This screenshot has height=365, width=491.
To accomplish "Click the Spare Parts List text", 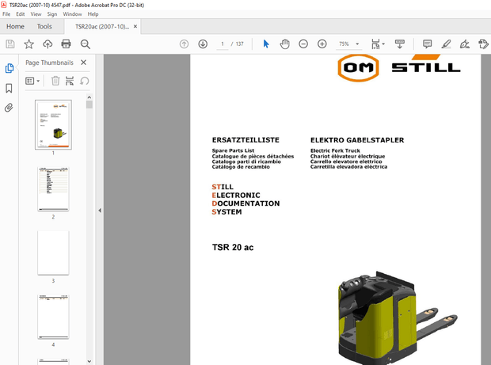I will pyautogui.click(x=233, y=150).
